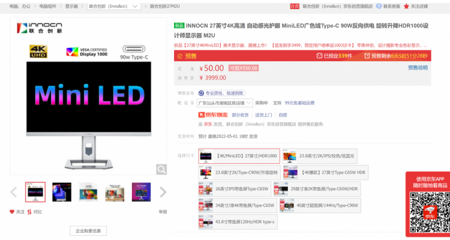Open the 联合创新 (Inno&cn) brand dropdown
Screen dimensions: 450x240
pyautogui.click(x=113, y=7)
